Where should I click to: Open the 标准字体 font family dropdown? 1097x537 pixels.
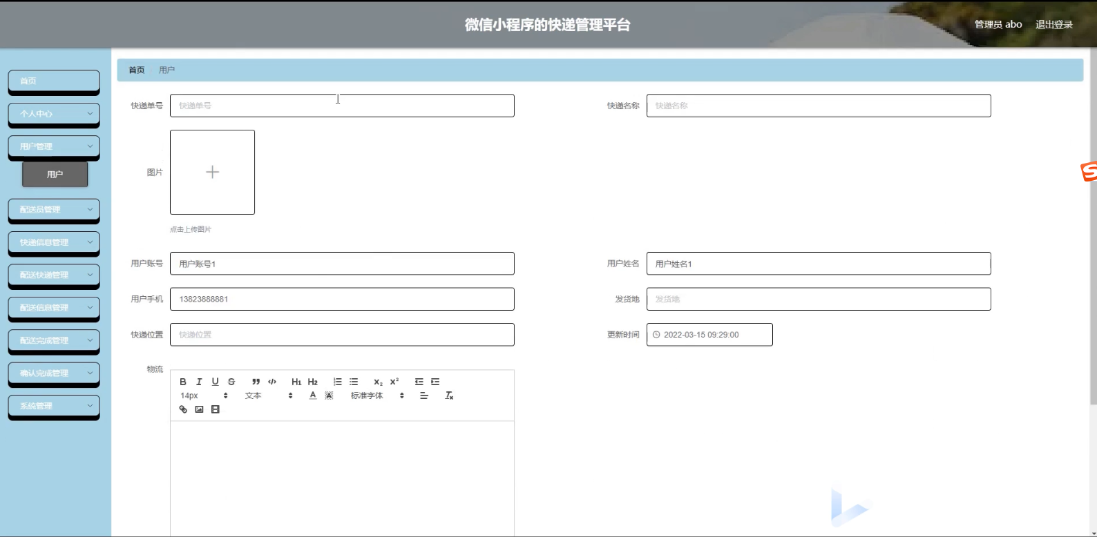click(377, 396)
